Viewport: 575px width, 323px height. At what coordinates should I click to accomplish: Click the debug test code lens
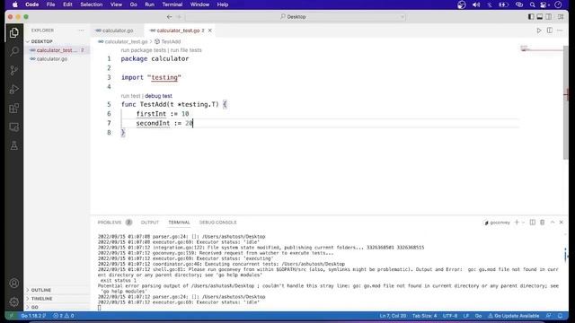pyautogui.click(x=158, y=96)
